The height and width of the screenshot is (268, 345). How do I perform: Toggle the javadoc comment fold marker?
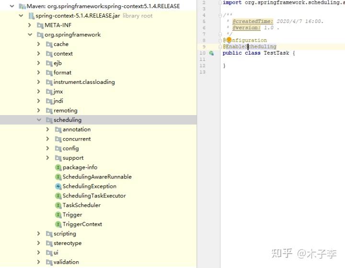point(220,15)
